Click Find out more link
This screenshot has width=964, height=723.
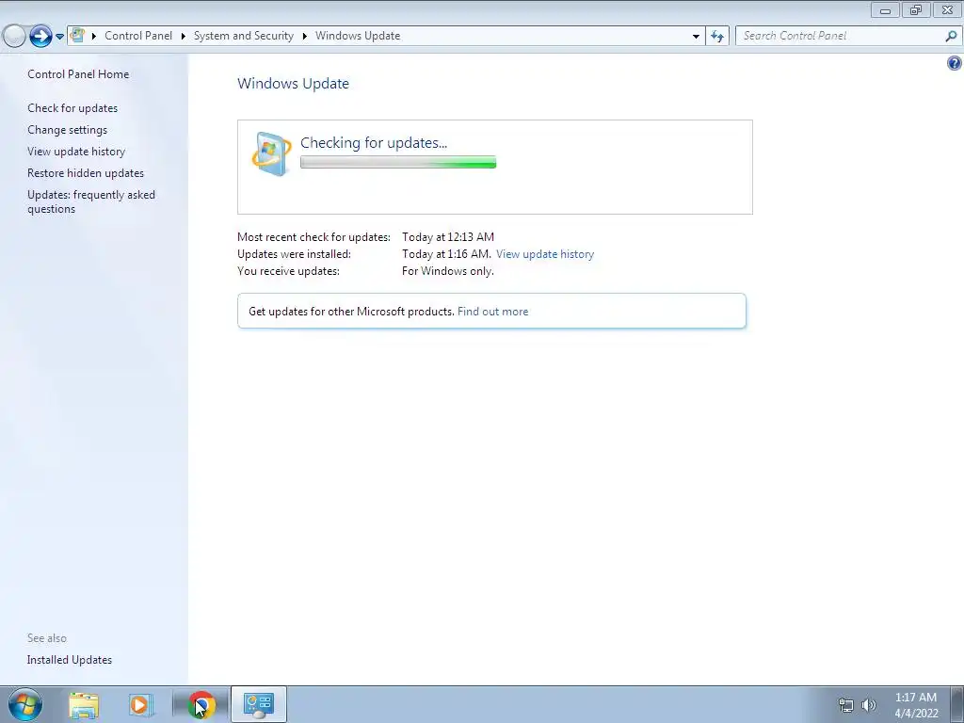tap(493, 311)
